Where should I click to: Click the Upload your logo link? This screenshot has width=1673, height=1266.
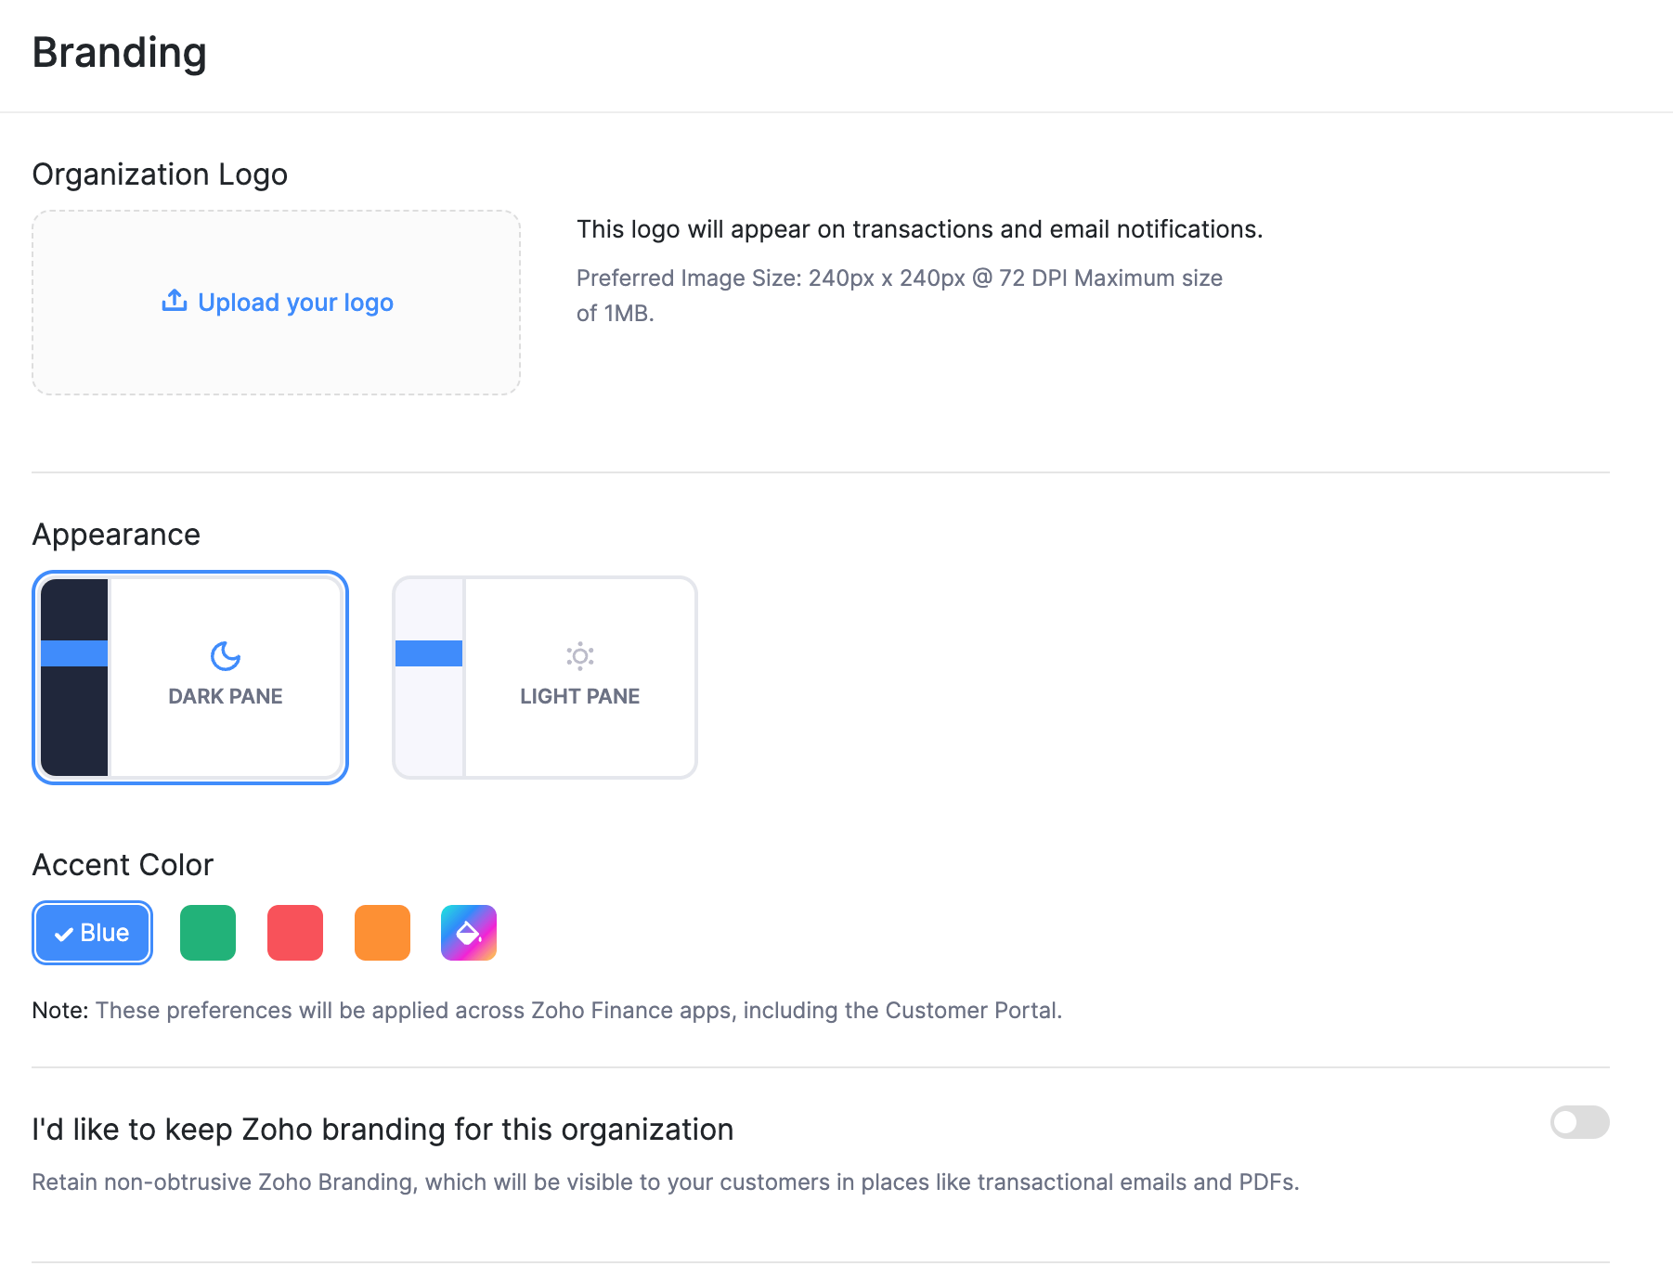[295, 302]
